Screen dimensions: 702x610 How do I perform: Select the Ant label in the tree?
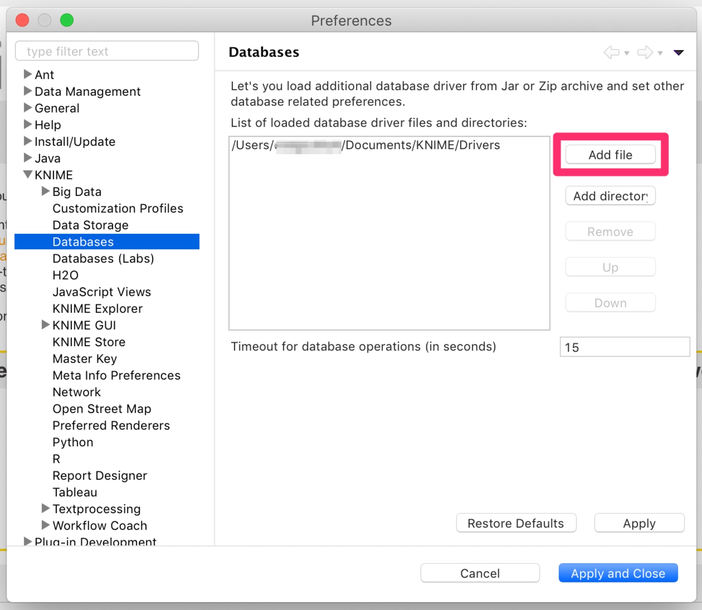44,74
